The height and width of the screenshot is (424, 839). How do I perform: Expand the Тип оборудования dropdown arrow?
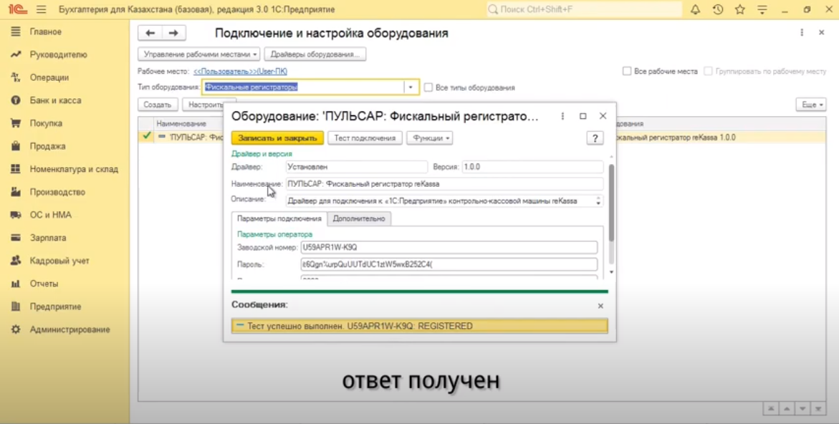coord(411,87)
